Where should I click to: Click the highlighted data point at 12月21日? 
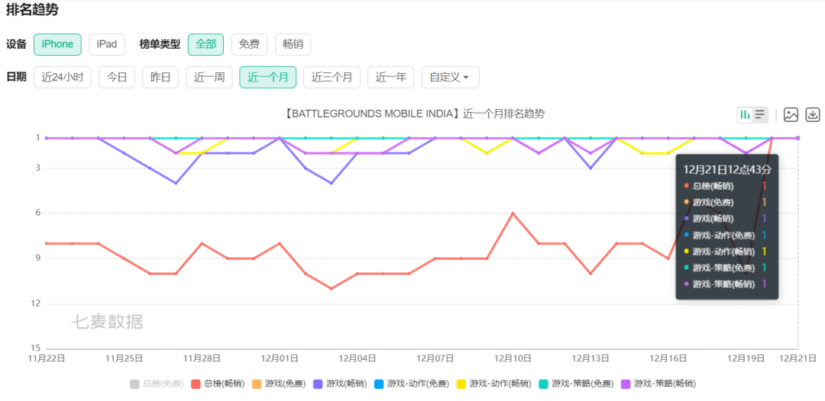click(798, 138)
